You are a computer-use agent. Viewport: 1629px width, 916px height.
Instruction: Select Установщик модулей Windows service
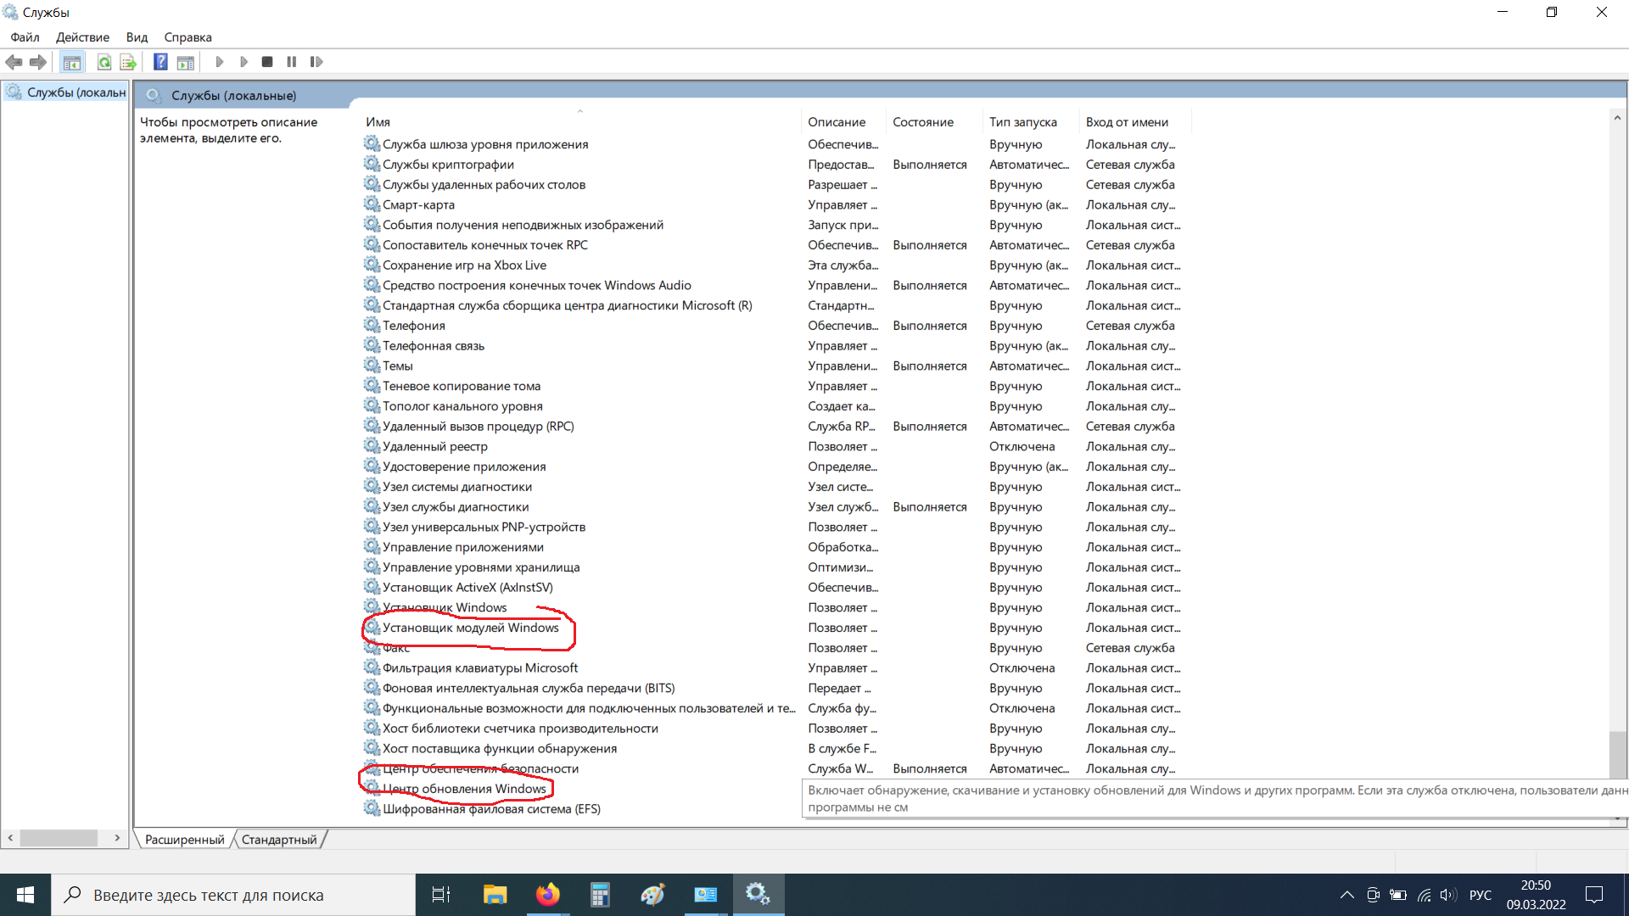pyautogui.click(x=470, y=628)
